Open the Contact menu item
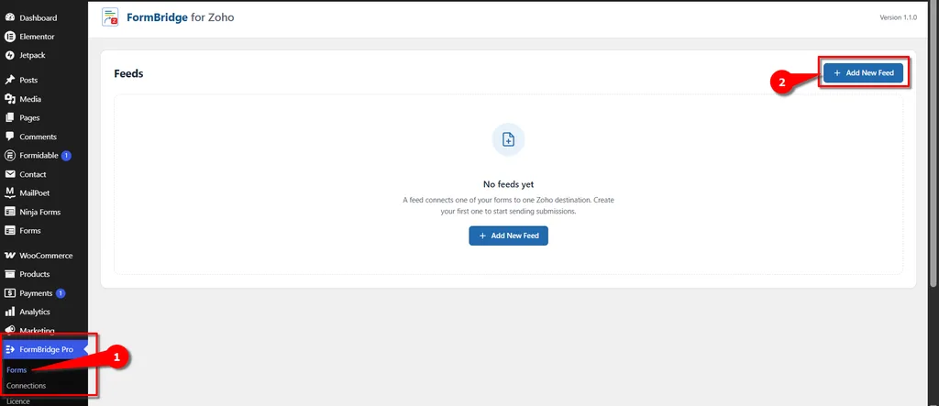This screenshot has width=939, height=406. 33,174
